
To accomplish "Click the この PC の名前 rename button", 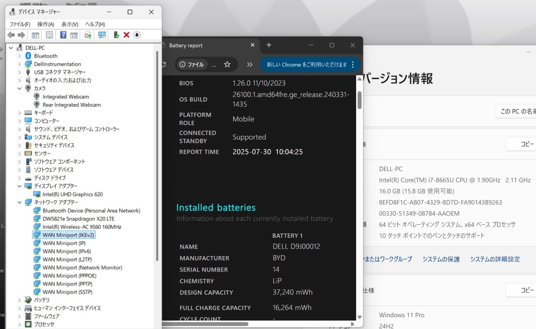I will click(516, 112).
